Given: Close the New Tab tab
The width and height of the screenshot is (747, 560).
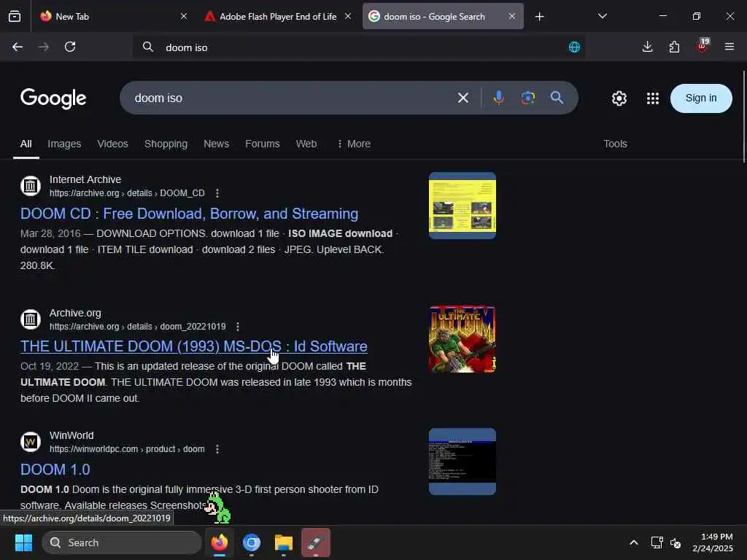Looking at the screenshot, I should 184,17.
